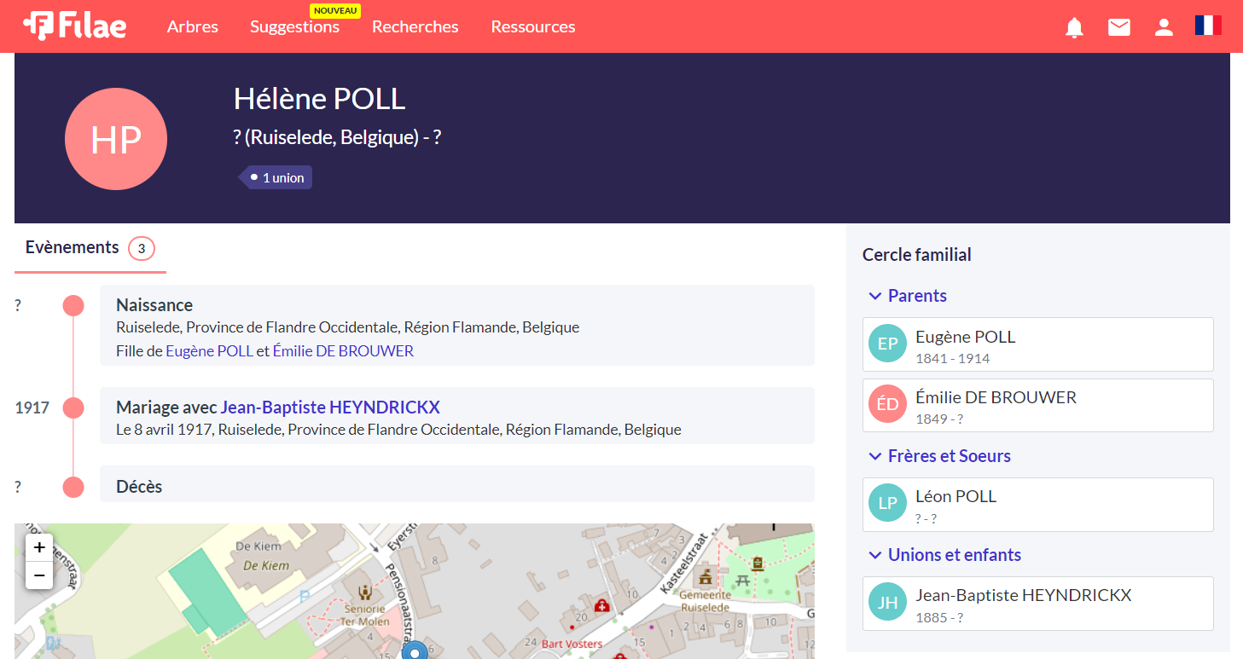Follow the Émilie DE BROUWER link in Naissance
Viewport: 1243px width, 659px height.
click(x=343, y=351)
